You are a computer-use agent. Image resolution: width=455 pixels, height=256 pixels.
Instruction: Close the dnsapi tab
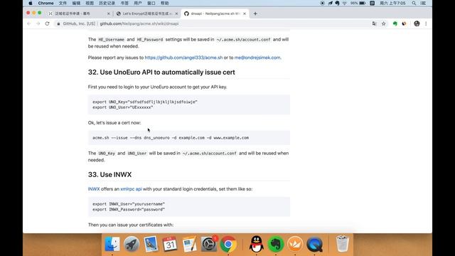click(245, 14)
